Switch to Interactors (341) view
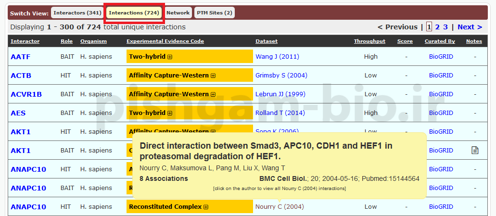Image resolution: width=496 pixels, height=216 pixels. [77, 13]
